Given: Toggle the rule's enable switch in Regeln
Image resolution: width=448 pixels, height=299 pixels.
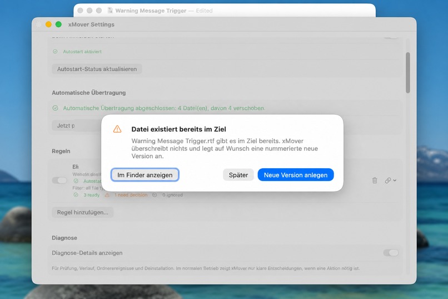Looking at the screenshot, I should point(59,180).
